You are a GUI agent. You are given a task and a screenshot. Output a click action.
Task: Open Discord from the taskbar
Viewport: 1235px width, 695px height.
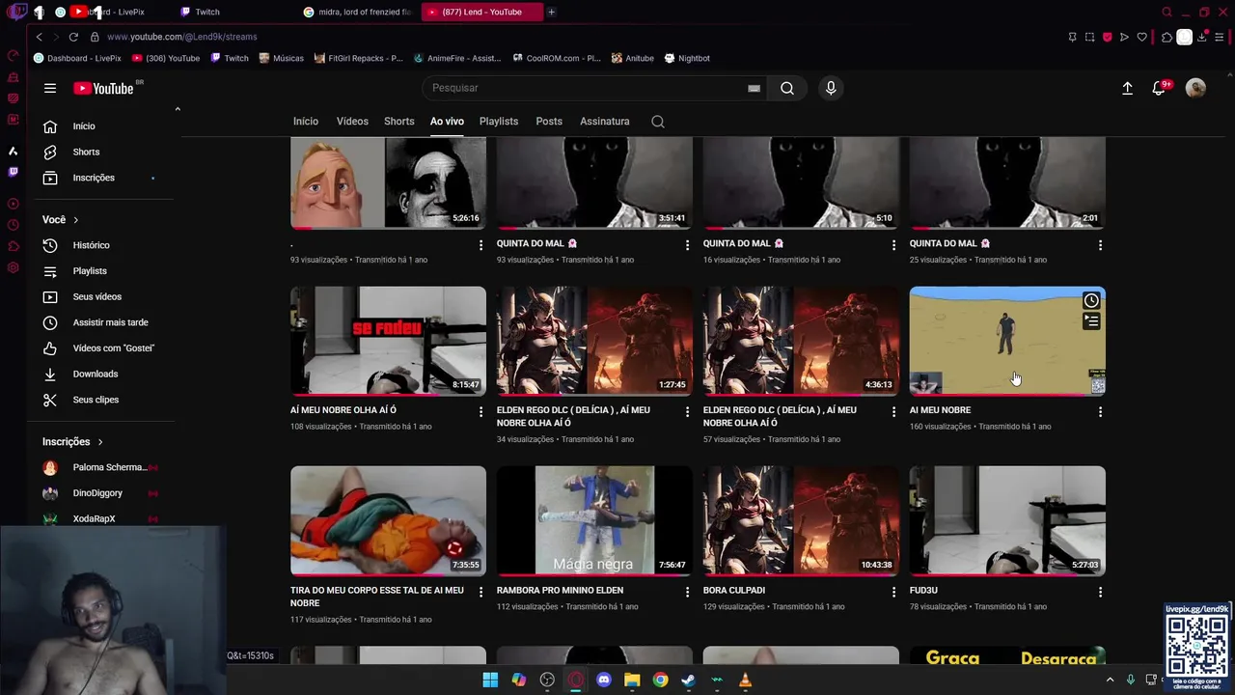[x=604, y=680]
